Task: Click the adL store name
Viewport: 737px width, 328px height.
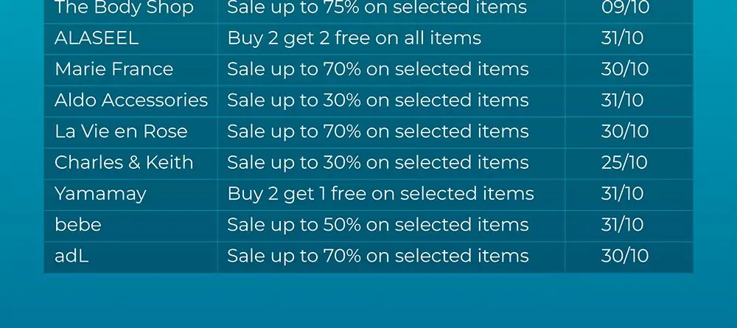Action: click(71, 256)
